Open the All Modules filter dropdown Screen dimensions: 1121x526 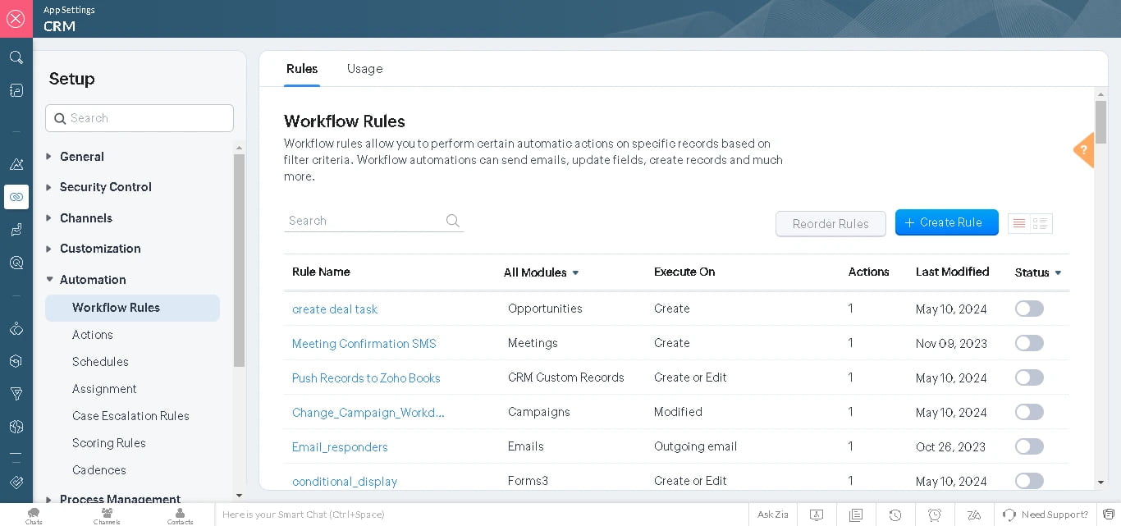pos(542,272)
